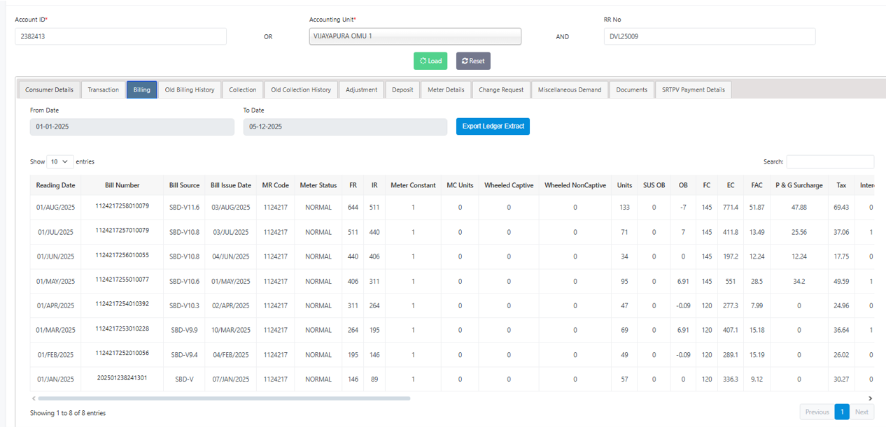
Task: Switch to the Consumer Details tab
Action: (49, 89)
